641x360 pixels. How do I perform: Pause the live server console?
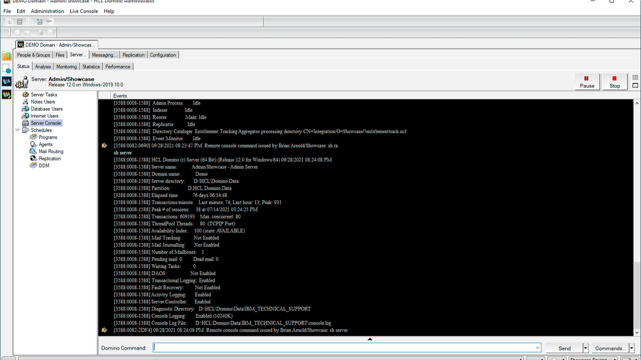point(587,82)
